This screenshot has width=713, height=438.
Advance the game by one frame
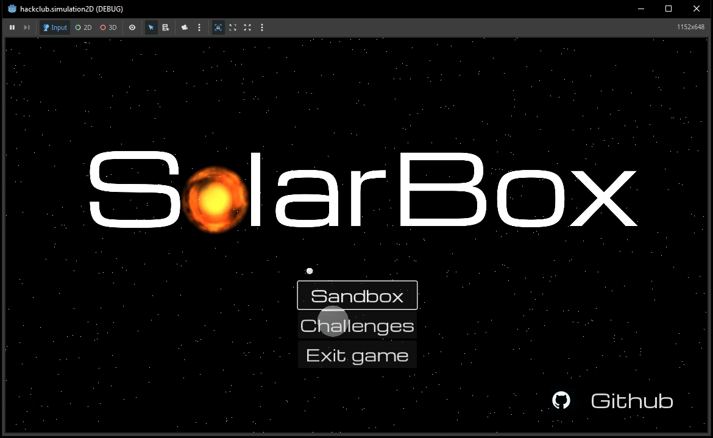click(x=26, y=27)
